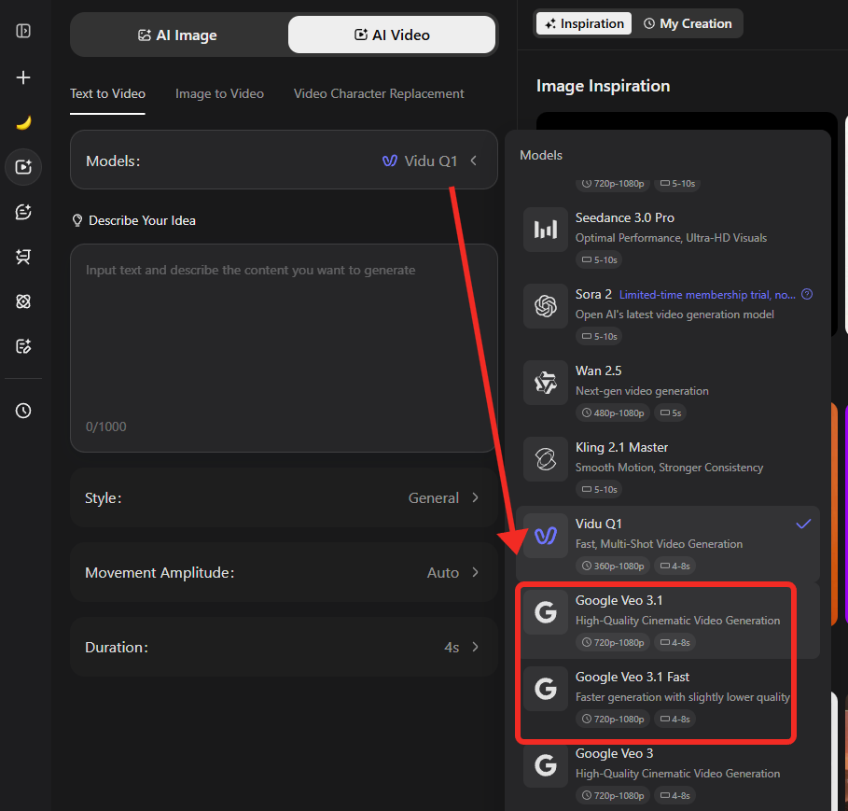
Task: Click the Seedance 3.0 Pro logo icon
Action: [x=545, y=230]
